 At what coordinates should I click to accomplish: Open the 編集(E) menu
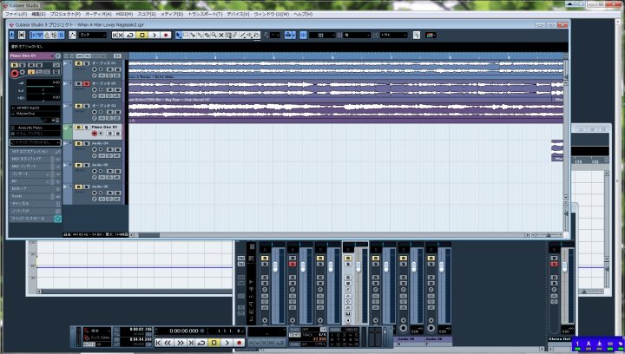click(38, 14)
